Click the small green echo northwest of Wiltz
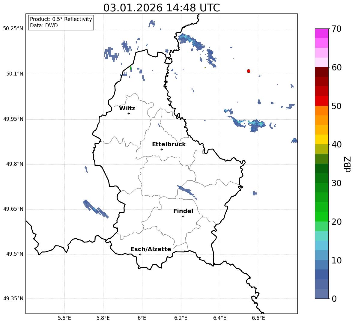The width and height of the screenshot is (355, 324). [x=131, y=68]
